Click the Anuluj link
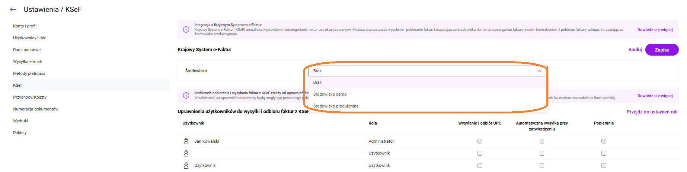The image size is (687, 172). [x=635, y=50]
